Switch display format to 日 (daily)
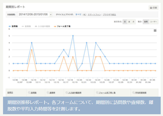 (125, 22)
